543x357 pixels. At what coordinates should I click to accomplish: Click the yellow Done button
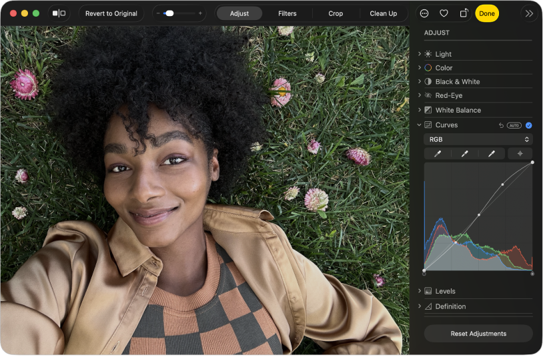487,13
